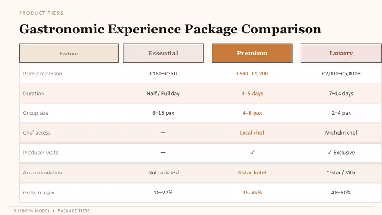
Task: Click the Essential chef access dash
Action: point(163,133)
